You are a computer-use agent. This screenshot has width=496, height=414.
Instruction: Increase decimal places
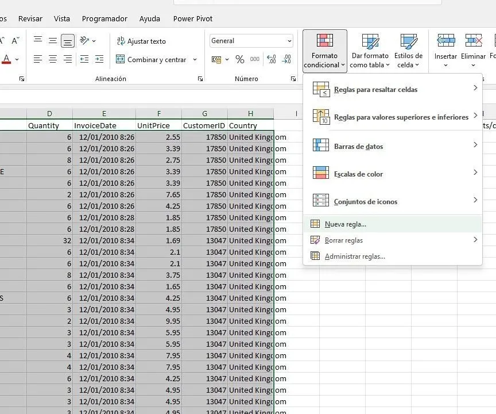(x=272, y=59)
